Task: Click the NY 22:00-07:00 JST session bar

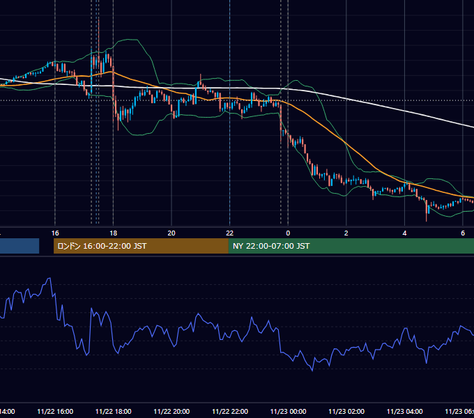Action: point(351,246)
